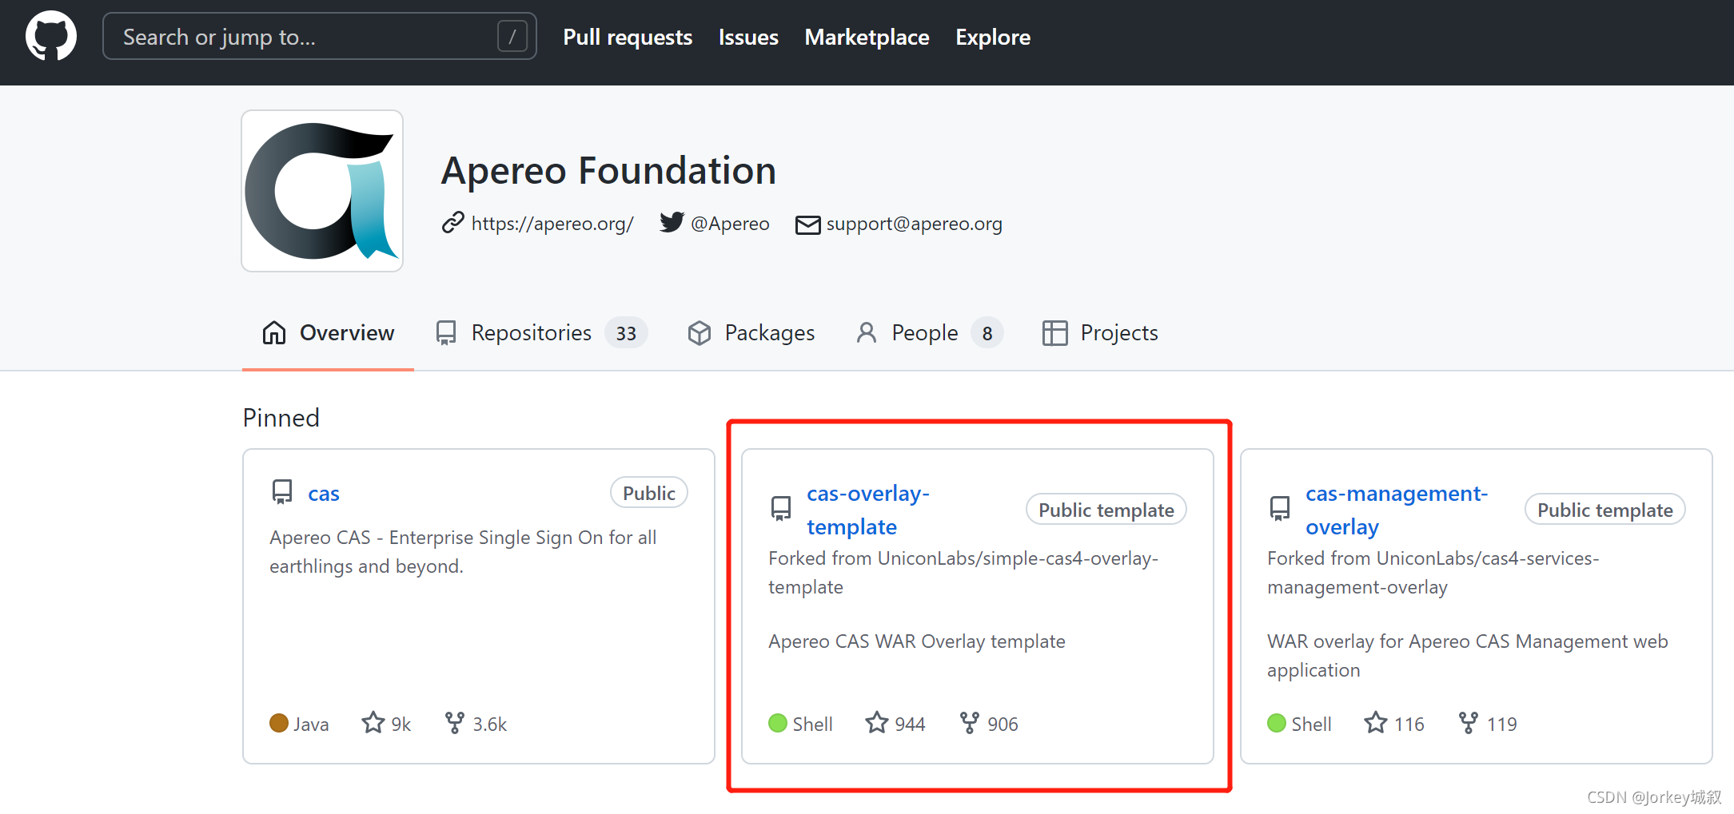Open Issues in top navigation
The height and width of the screenshot is (814, 1734).
click(748, 37)
